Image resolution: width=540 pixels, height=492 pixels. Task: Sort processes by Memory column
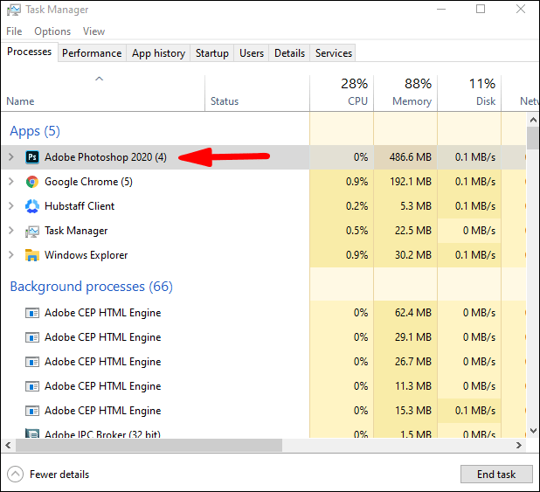tap(405, 94)
